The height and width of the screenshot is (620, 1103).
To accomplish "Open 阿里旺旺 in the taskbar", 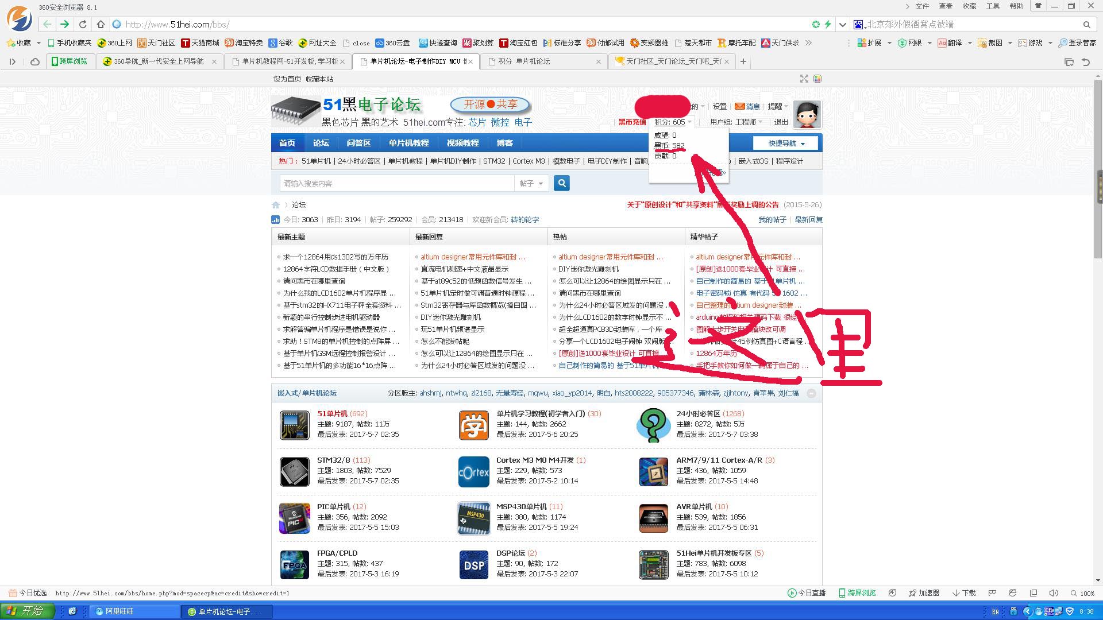I will (136, 611).
